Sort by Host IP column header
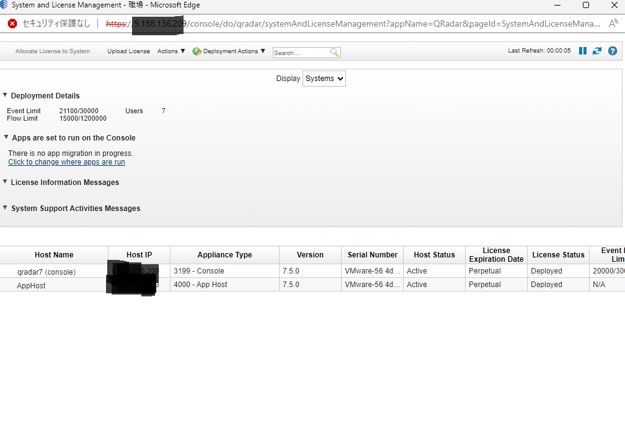 coord(139,255)
